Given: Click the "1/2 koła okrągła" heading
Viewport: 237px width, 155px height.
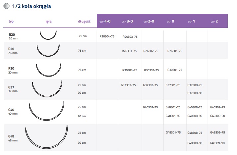Looking at the screenshot, I should [31, 6].
